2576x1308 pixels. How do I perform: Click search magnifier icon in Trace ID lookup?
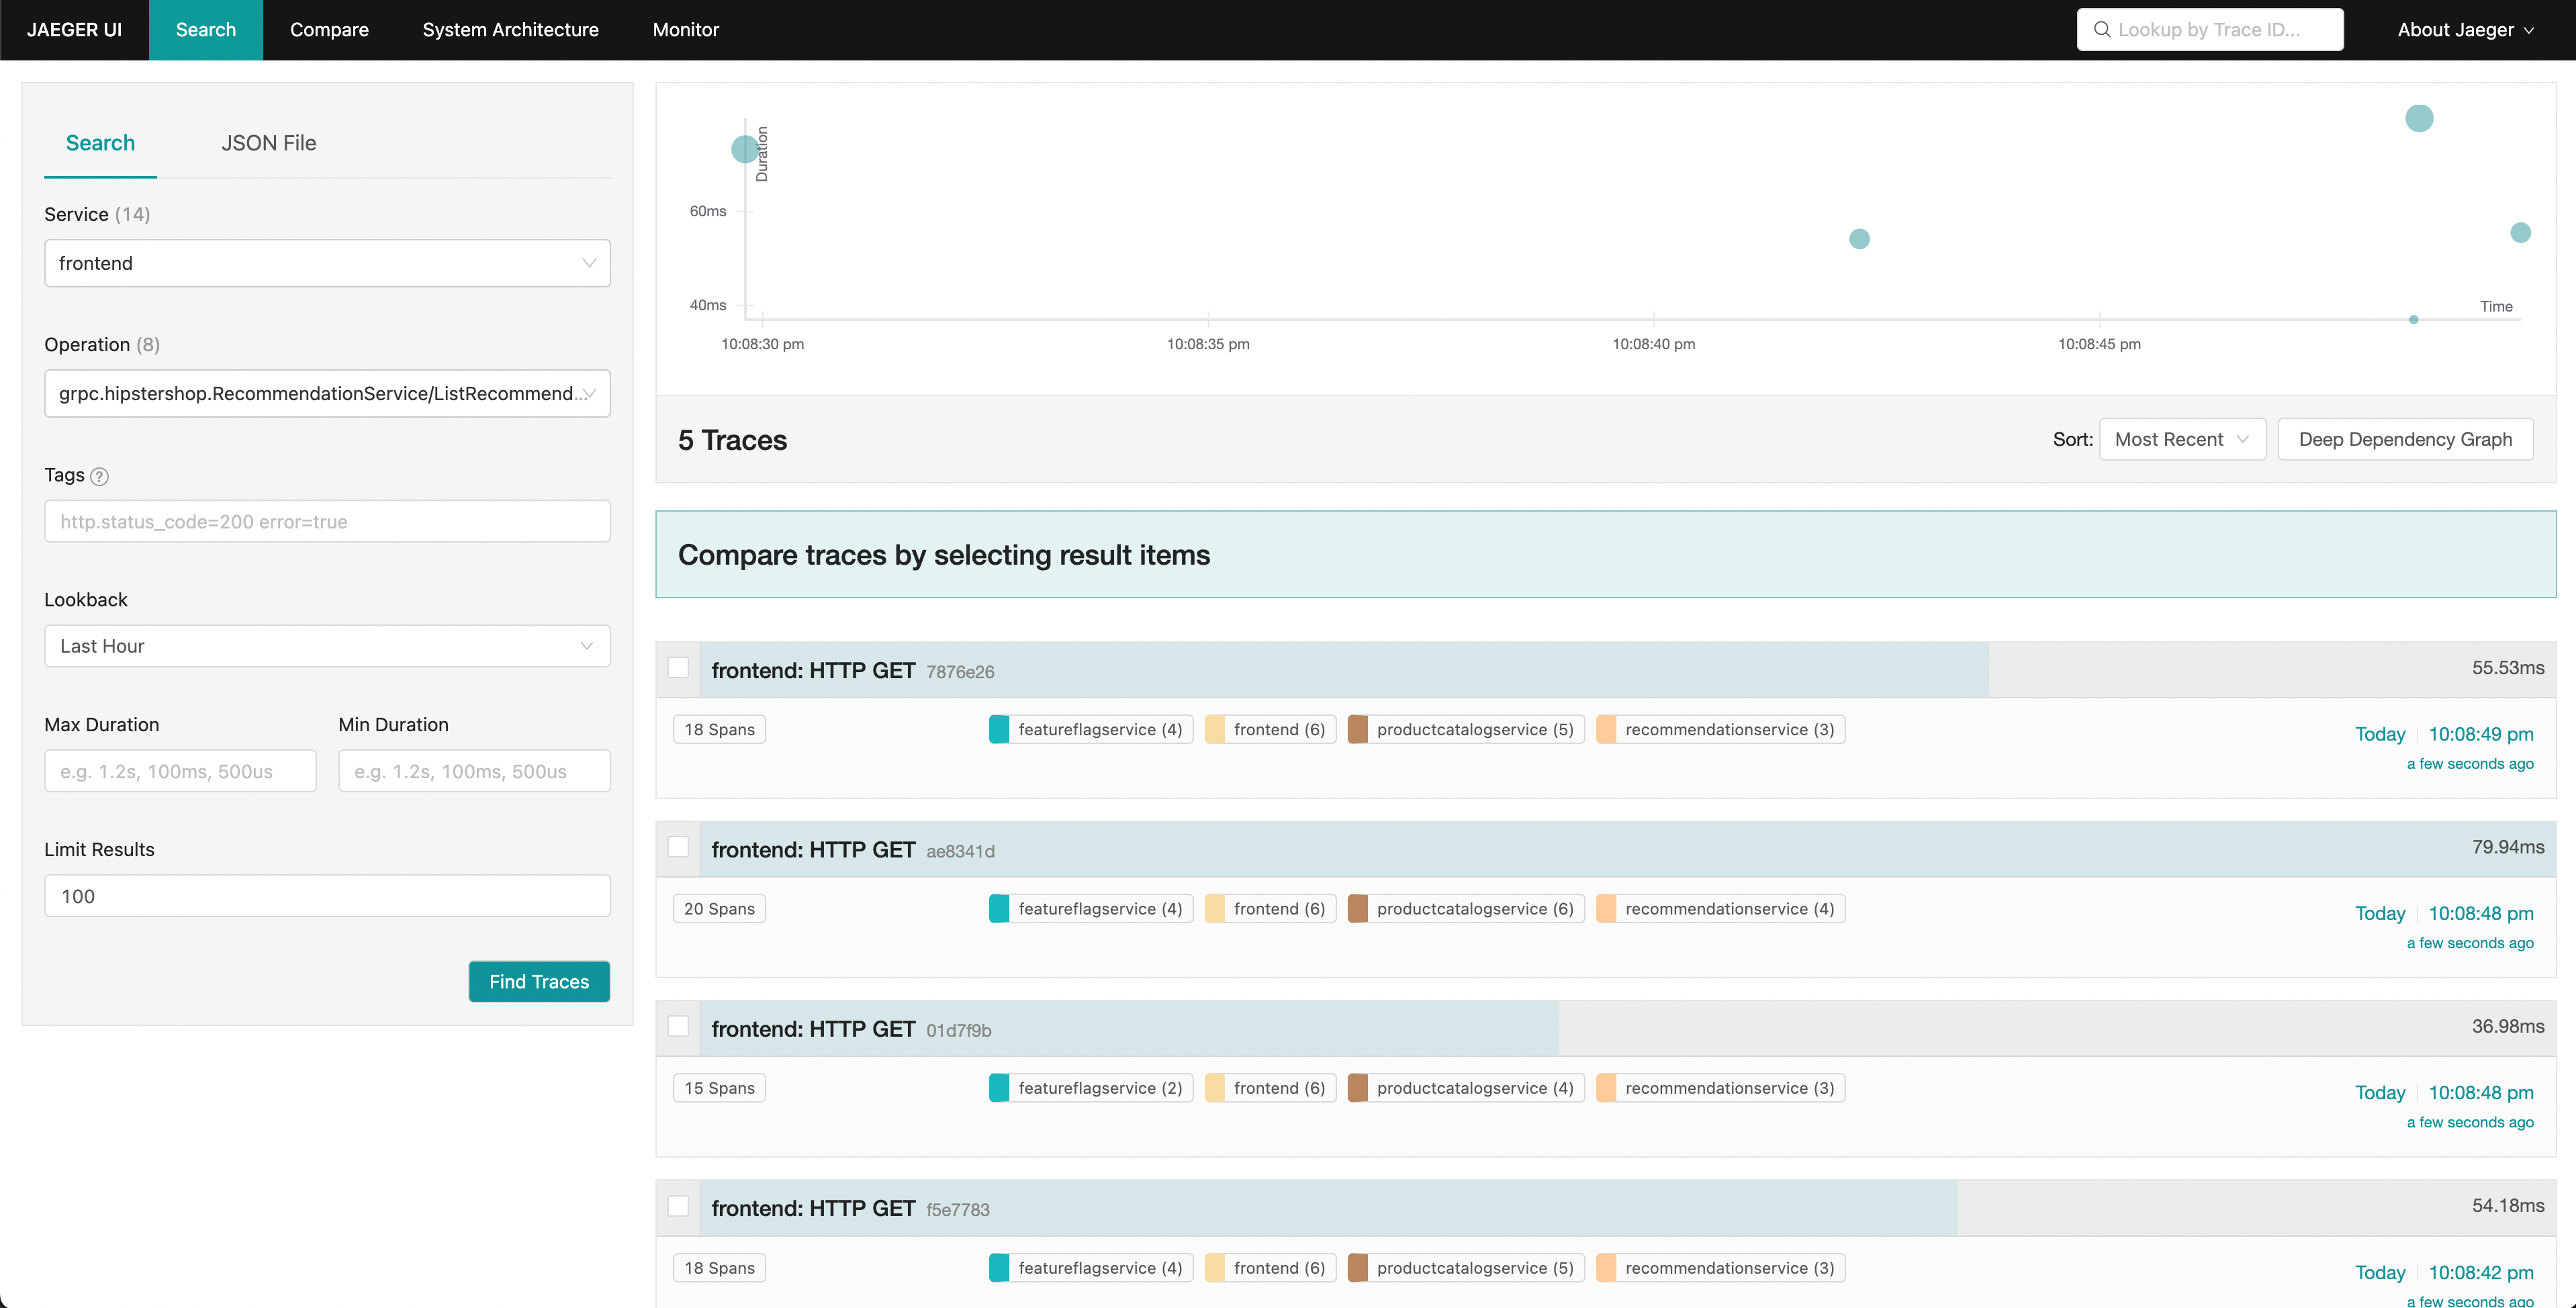pyautogui.click(x=2102, y=30)
